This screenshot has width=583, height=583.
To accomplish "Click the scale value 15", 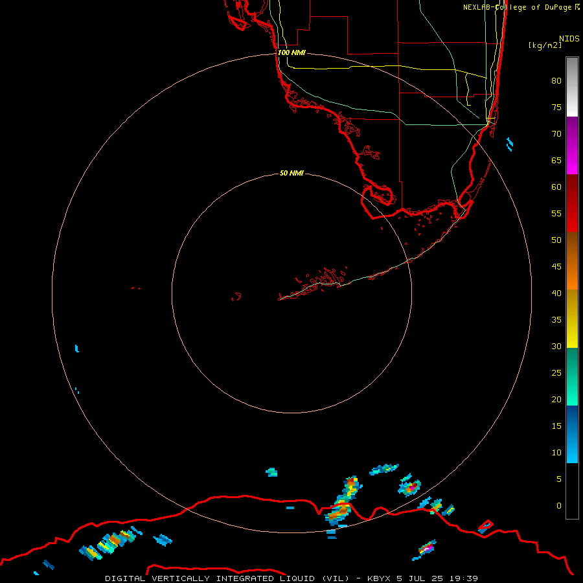I will (x=556, y=426).
